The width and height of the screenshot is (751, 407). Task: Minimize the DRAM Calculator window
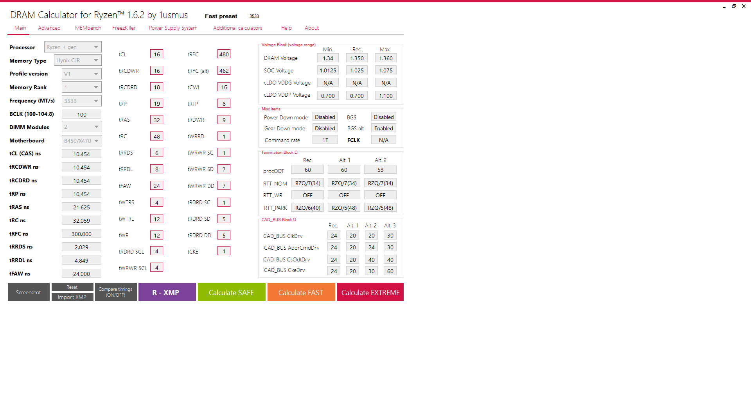724,7
